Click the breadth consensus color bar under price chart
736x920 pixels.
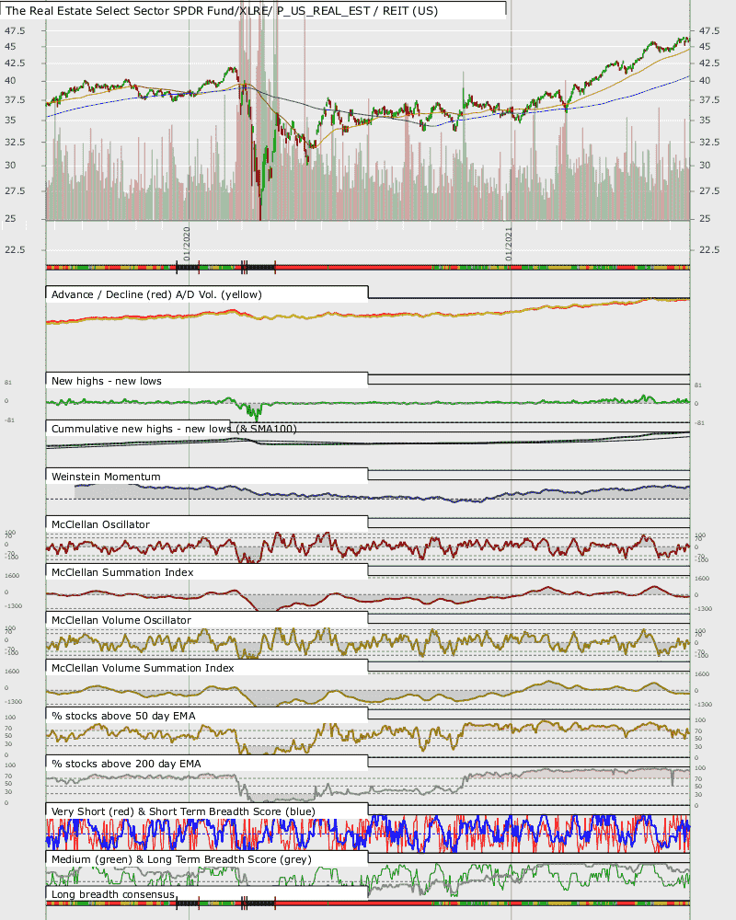tap(368, 268)
